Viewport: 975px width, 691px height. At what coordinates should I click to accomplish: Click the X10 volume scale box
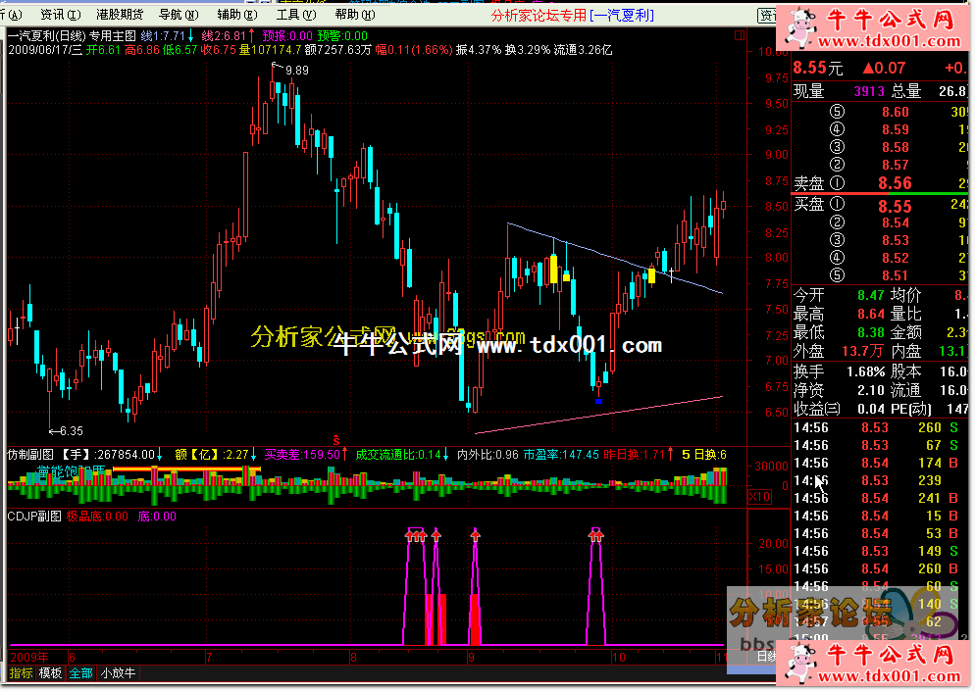(x=759, y=497)
